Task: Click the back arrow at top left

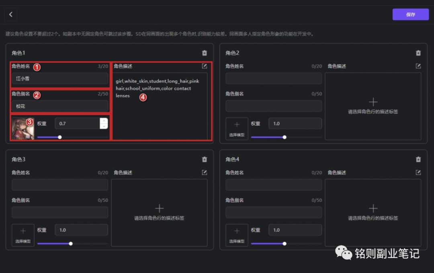Action: 10,14
